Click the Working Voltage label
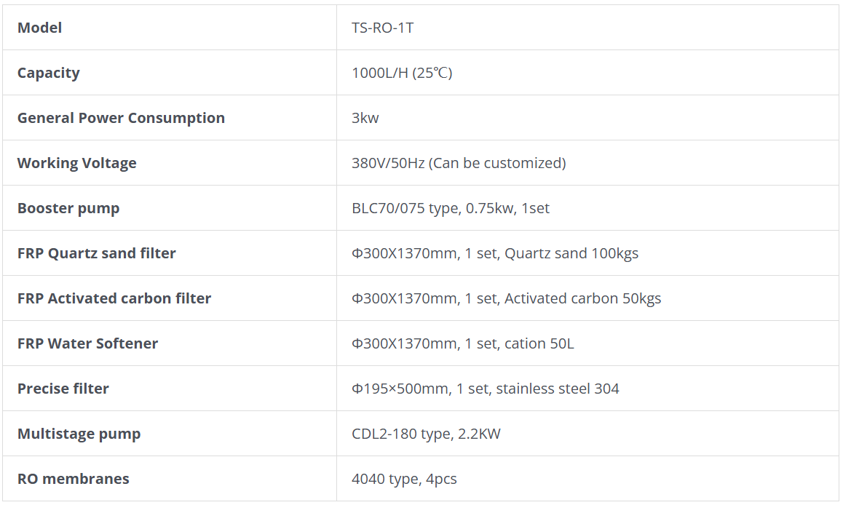The height and width of the screenshot is (505, 843). point(77,163)
